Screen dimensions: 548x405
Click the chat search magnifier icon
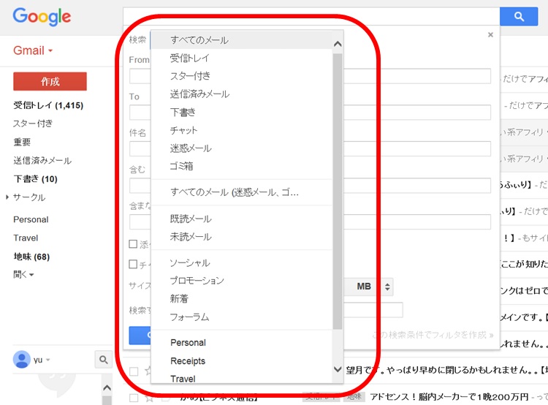click(x=104, y=359)
